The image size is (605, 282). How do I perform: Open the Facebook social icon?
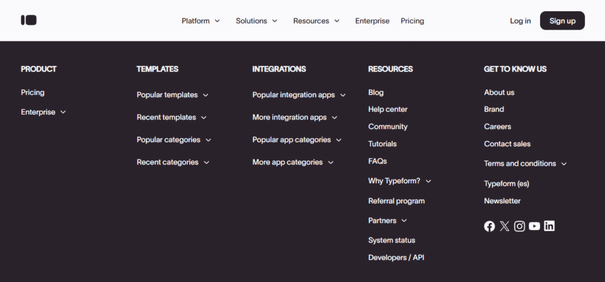(x=489, y=226)
